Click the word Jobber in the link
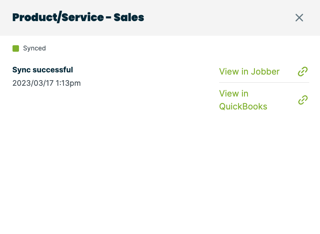Screen dimensions: 320x234 (x=265, y=72)
